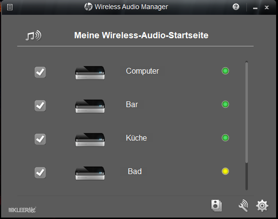Select the Küche device name label
This screenshot has height=219, width=278.
click(136, 138)
